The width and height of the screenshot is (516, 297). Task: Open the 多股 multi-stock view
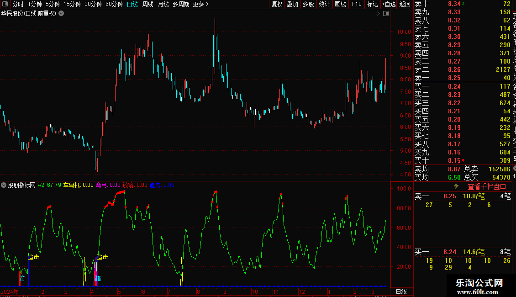pos(308,4)
